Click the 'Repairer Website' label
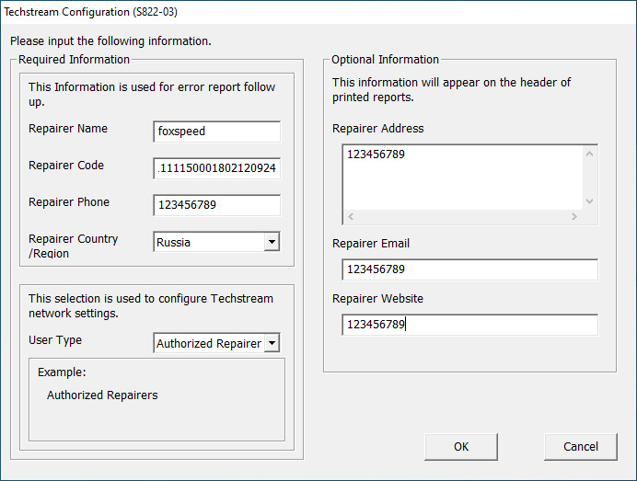This screenshot has height=481, width=637. (377, 299)
